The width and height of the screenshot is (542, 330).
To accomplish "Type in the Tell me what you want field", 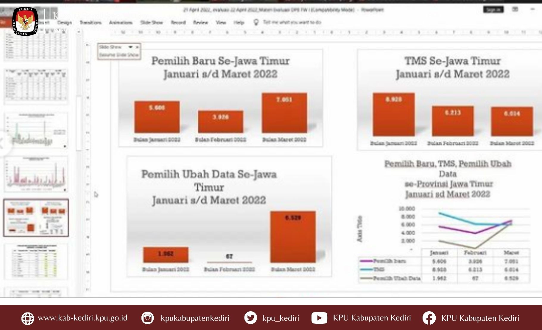I will pos(292,22).
